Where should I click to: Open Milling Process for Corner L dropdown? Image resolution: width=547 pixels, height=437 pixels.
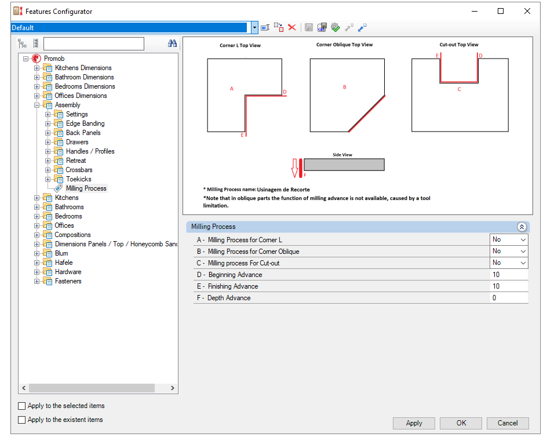[x=509, y=240]
